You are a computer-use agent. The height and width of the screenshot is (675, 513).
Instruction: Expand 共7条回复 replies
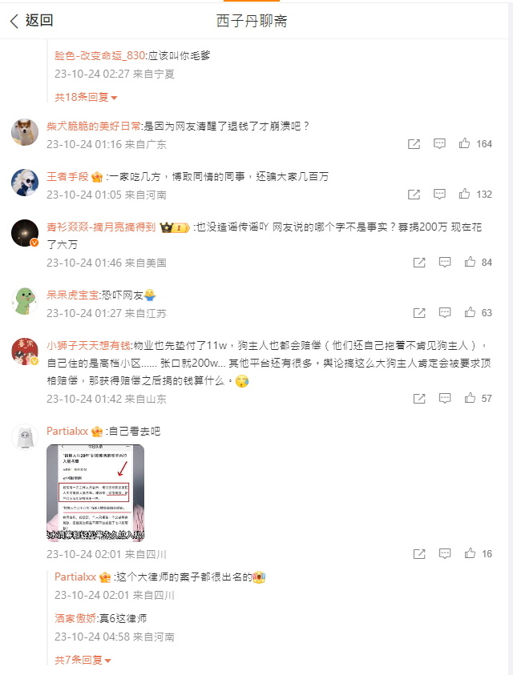[83, 660]
